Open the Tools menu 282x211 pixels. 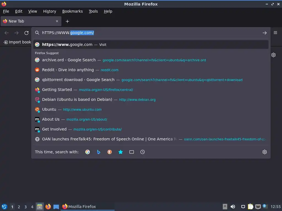(x=93, y=11)
